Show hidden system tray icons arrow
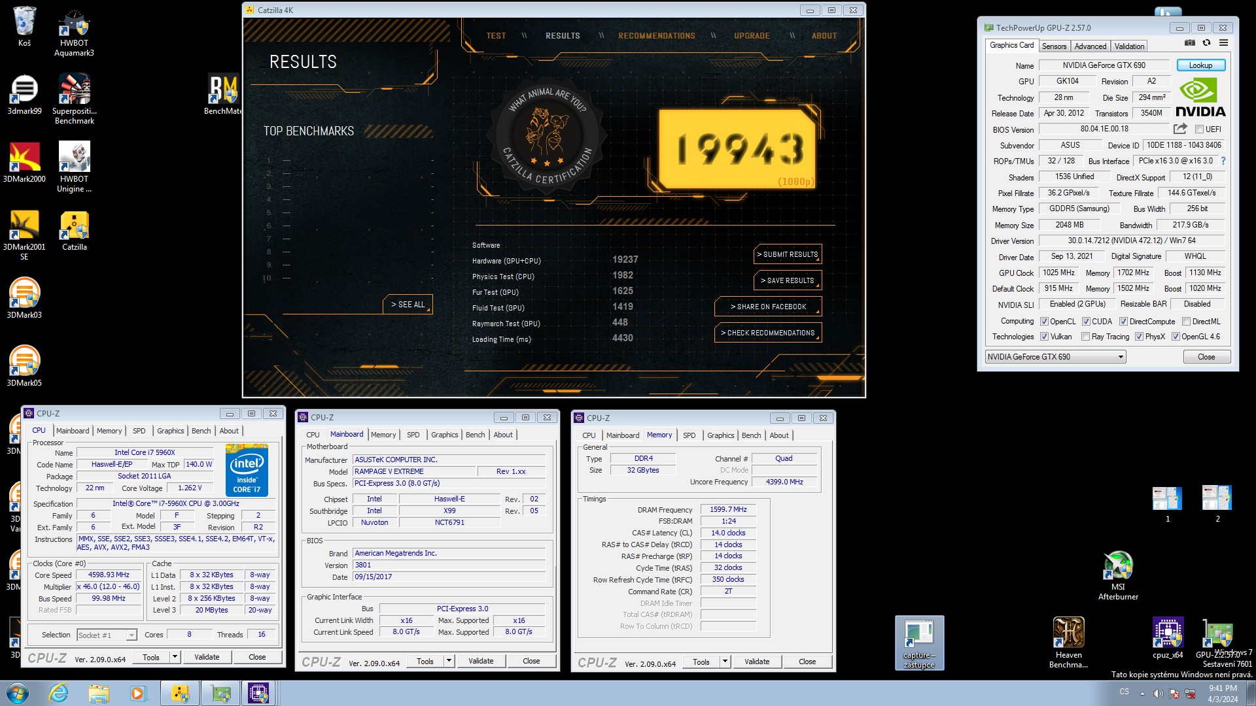 (1142, 694)
